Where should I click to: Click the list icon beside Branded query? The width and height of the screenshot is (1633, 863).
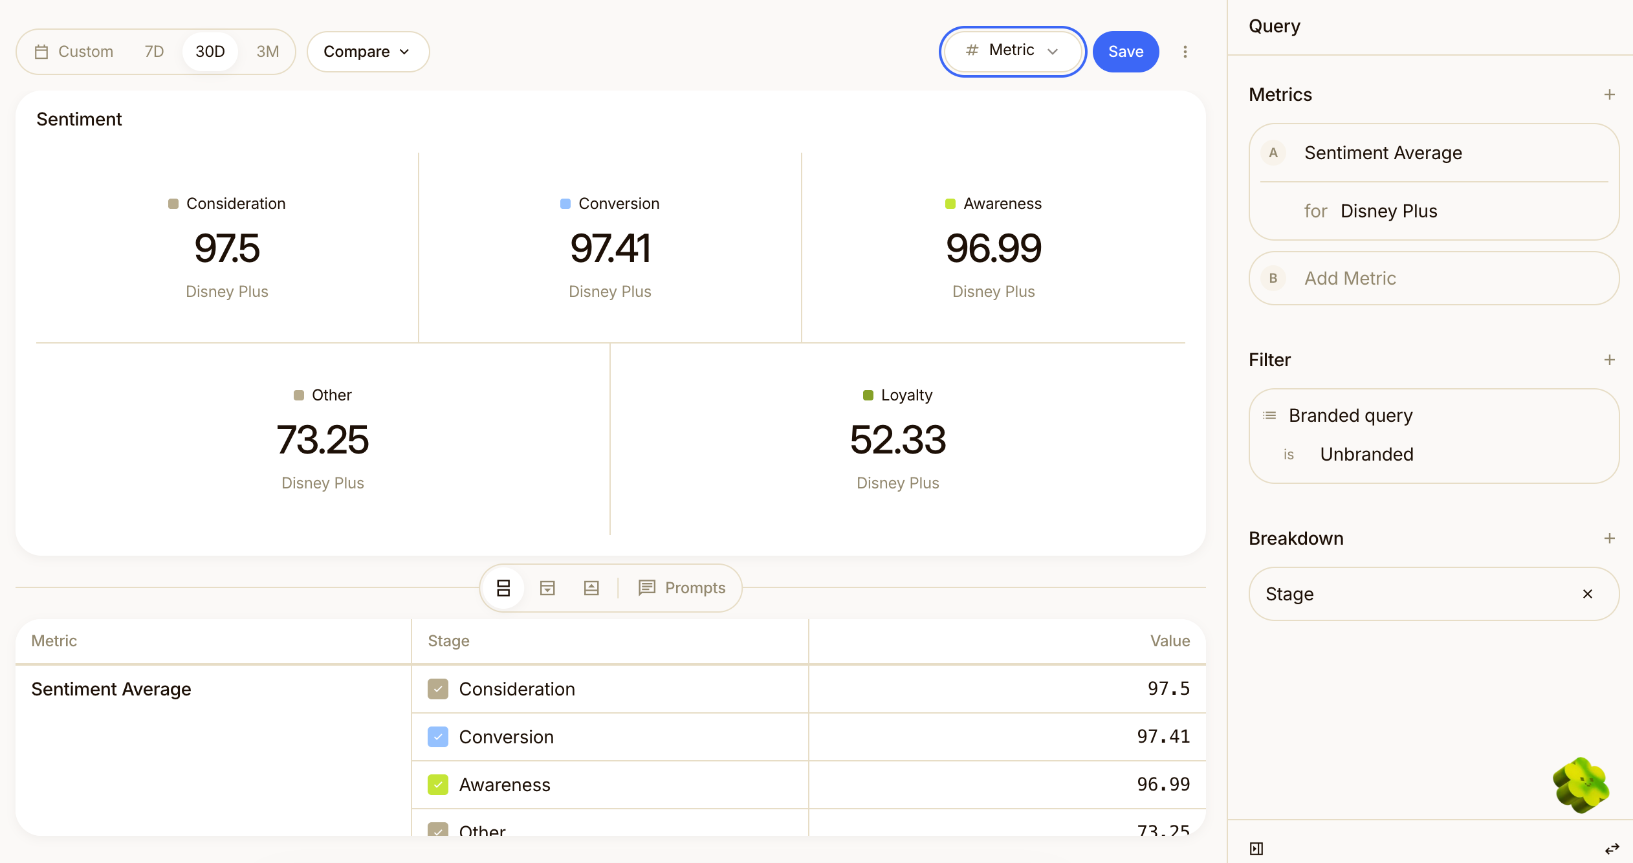[1269, 415]
